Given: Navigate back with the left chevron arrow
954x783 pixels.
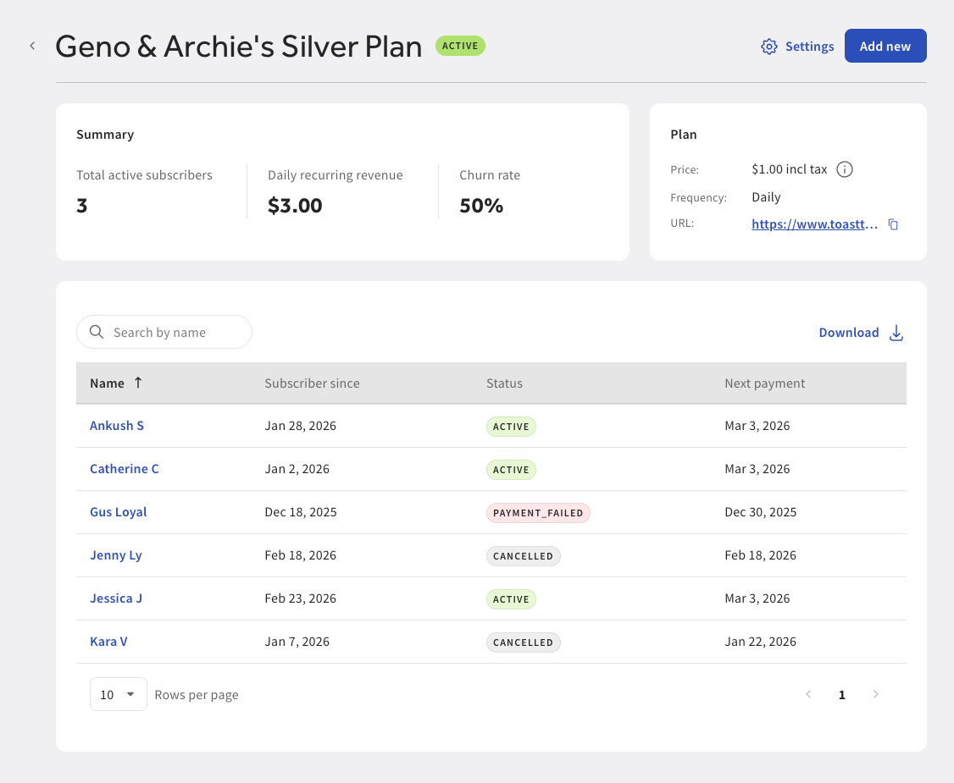Looking at the screenshot, I should [32, 46].
